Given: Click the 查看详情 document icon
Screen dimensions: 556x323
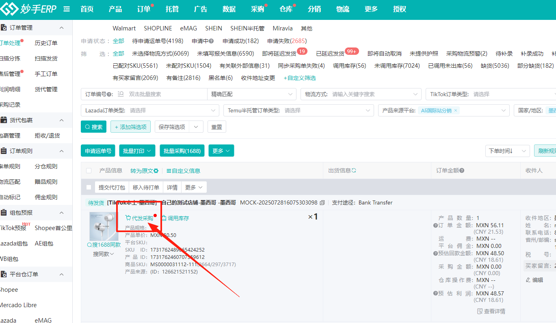Looking at the screenshot, I should [x=480, y=311].
